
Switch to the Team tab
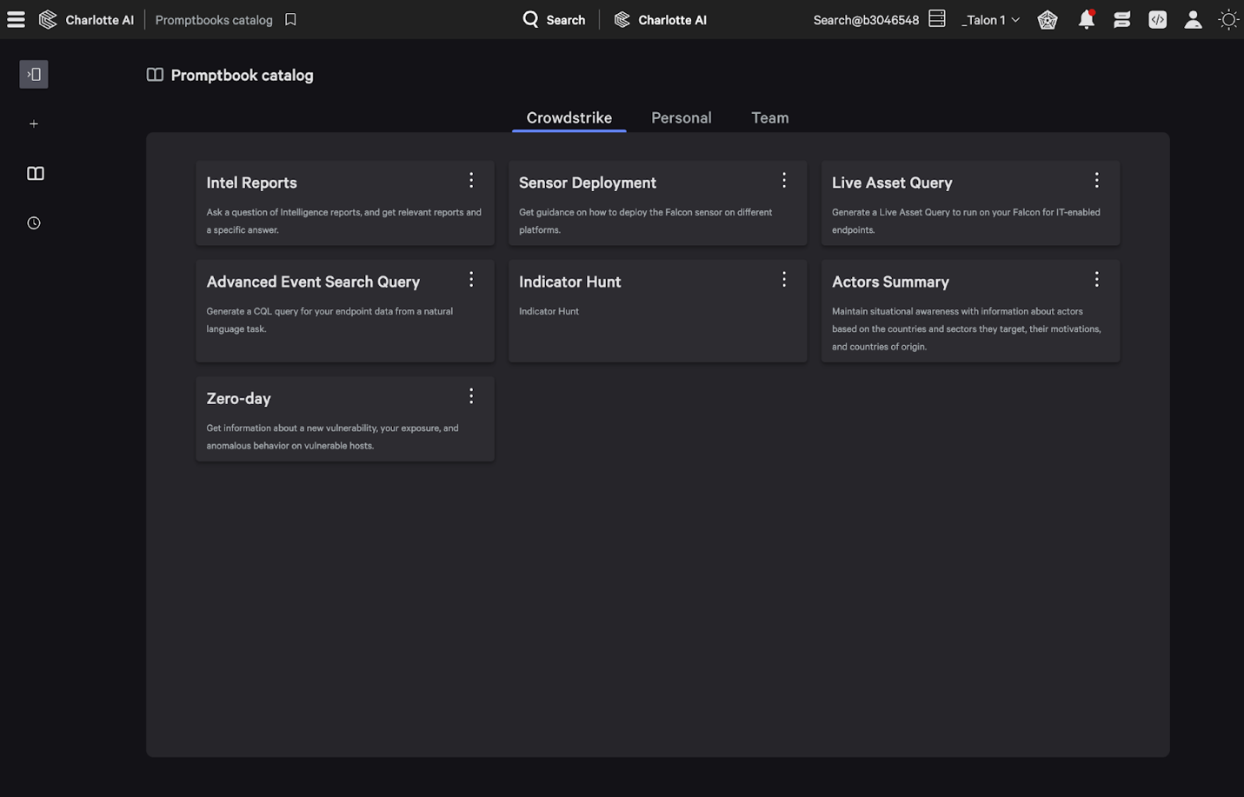[770, 117]
